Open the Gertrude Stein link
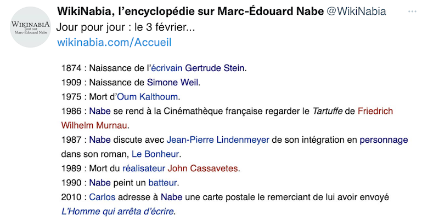 tap(215, 68)
